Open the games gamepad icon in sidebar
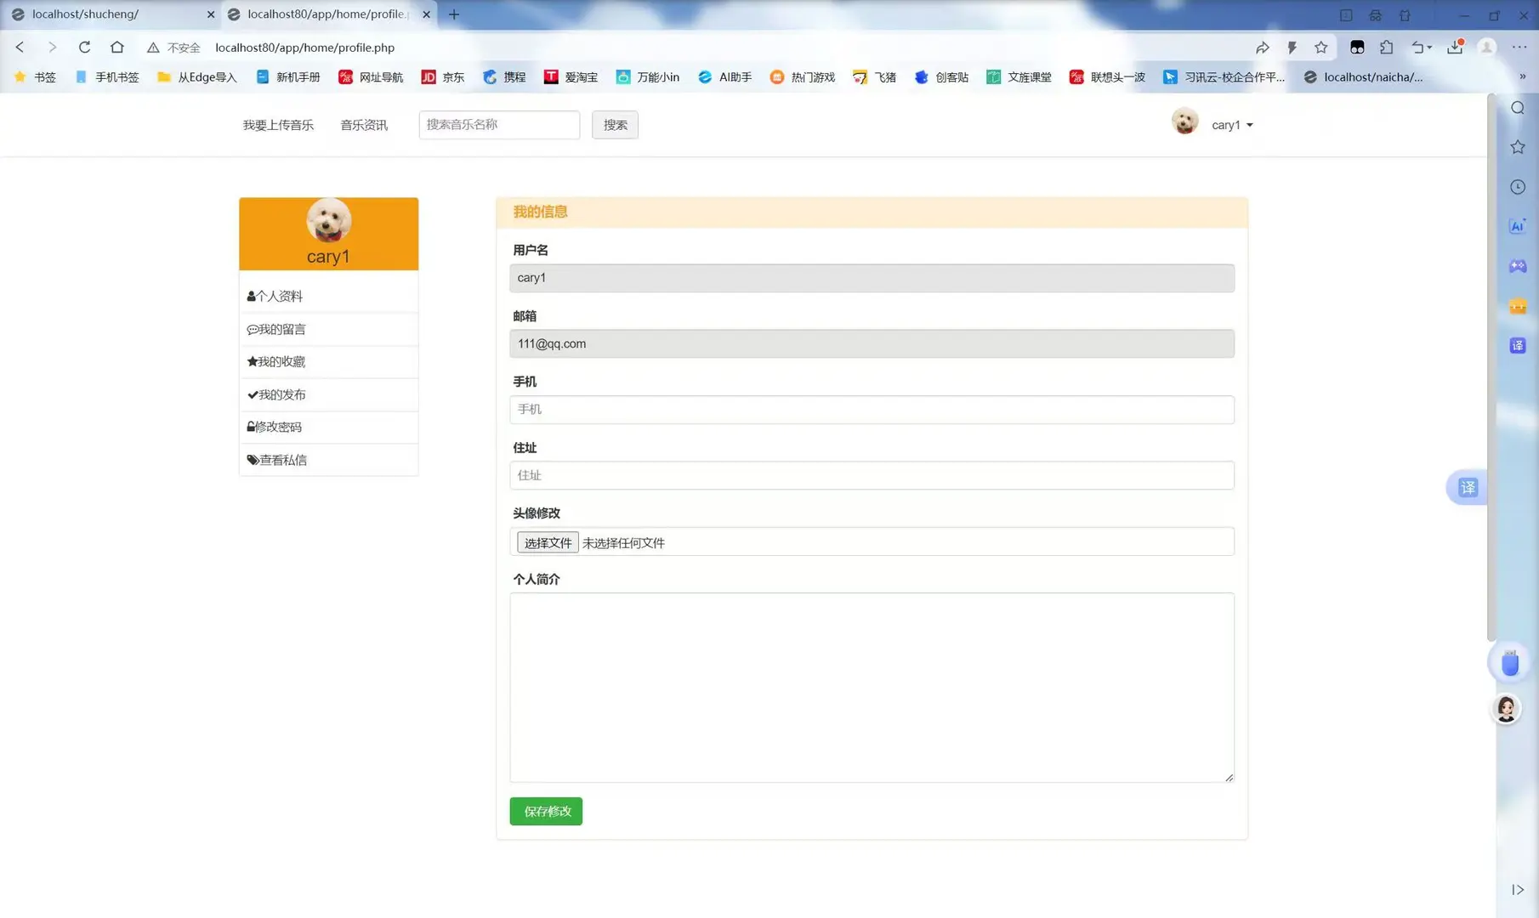 click(1517, 265)
